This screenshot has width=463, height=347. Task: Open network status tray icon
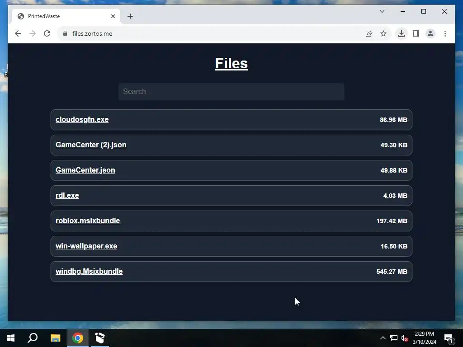[x=394, y=338]
